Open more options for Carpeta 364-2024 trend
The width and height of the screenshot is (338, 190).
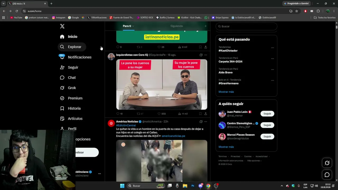click(x=273, y=59)
